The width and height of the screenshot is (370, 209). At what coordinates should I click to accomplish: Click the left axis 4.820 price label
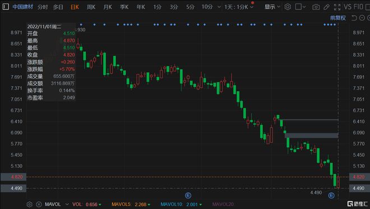tap(13, 177)
